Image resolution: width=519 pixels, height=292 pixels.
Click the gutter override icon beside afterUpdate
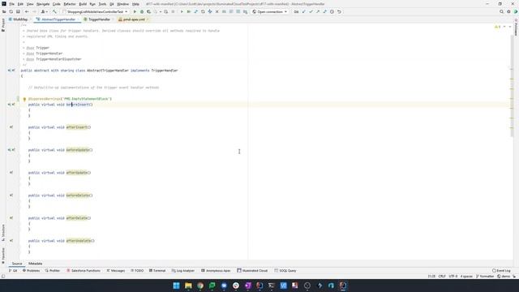11,173
